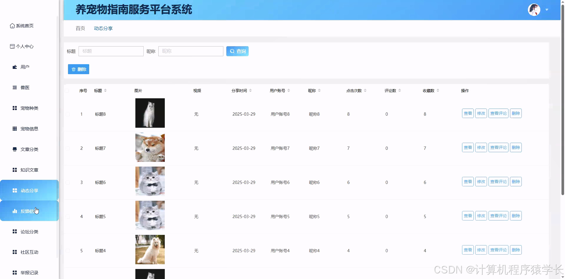This screenshot has width=565, height=279.
Task: Open the 用户 management section
Action: tap(25, 67)
